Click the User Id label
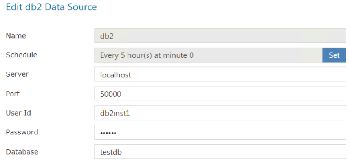This screenshot has width=350, height=162. [x=18, y=113]
